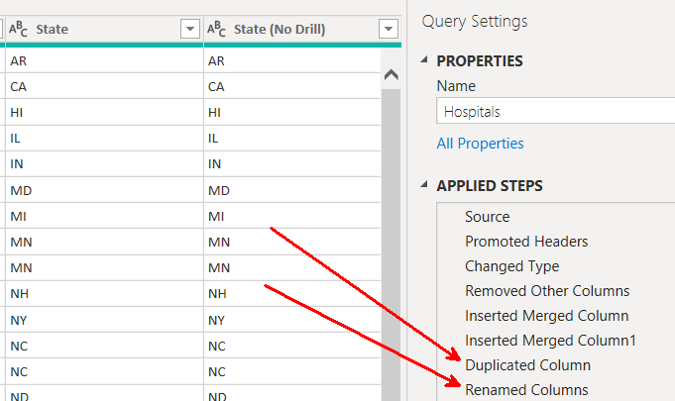Open the State (No Drill) filter dropdown
The width and height of the screenshot is (675, 401).
point(388,30)
